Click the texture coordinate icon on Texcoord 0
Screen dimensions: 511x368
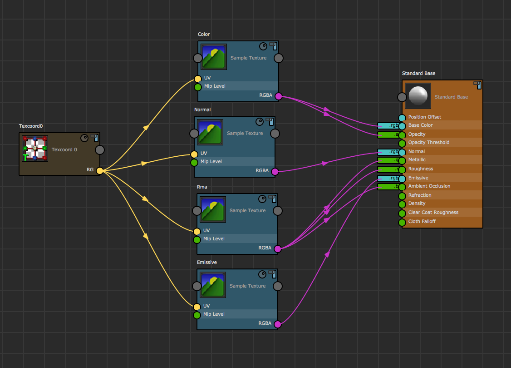(x=34, y=149)
